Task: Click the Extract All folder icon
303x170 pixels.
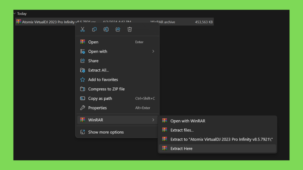Action: coord(83,70)
